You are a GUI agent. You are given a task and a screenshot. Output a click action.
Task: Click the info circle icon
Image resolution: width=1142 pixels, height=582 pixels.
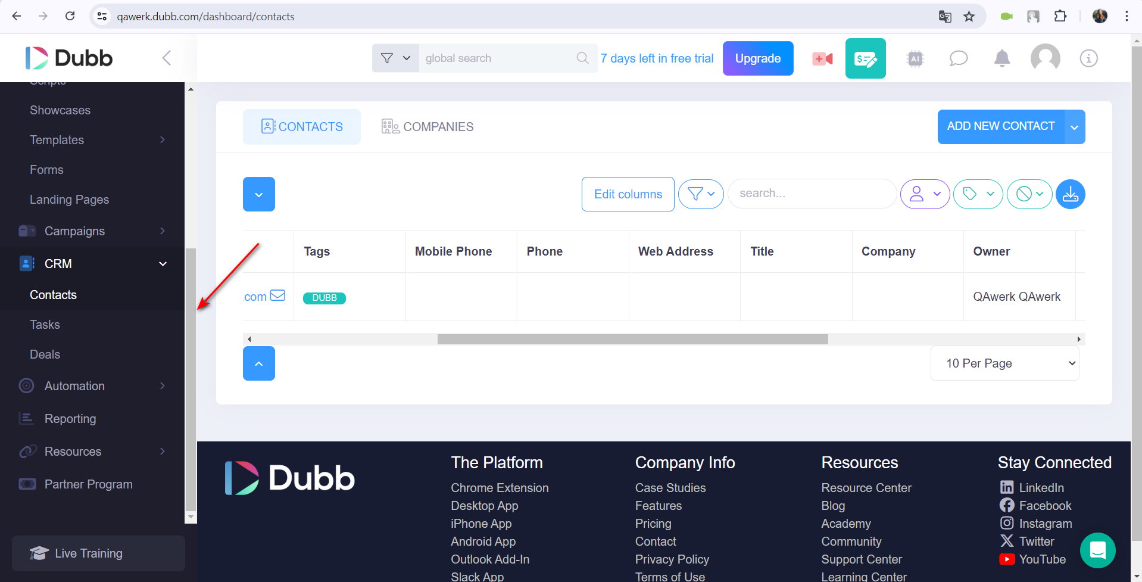(1088, 58)
